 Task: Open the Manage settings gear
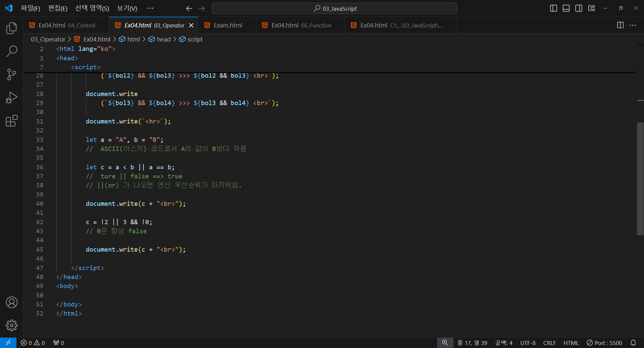(x=11, y=325)
